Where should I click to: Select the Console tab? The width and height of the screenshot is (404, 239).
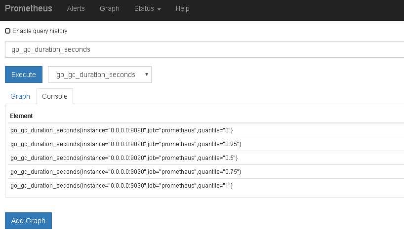55,96
